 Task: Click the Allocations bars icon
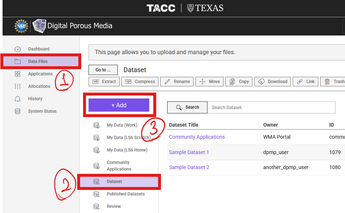(x=18, y=86)
